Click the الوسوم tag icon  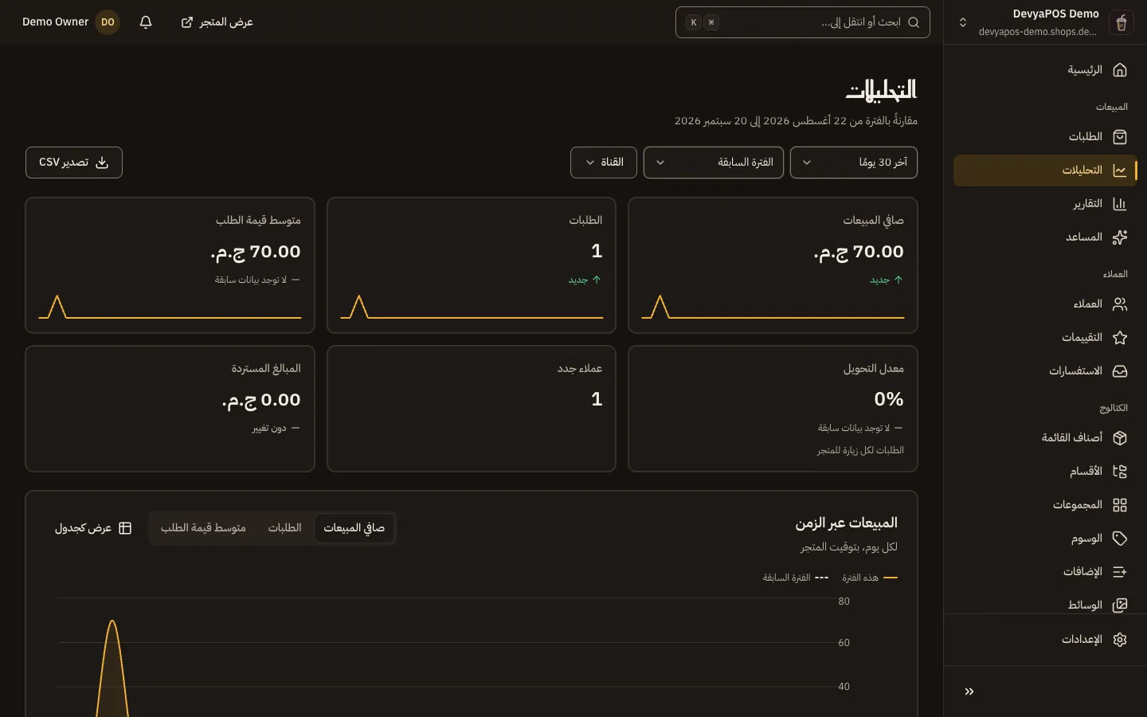(x=1120, y=539)
